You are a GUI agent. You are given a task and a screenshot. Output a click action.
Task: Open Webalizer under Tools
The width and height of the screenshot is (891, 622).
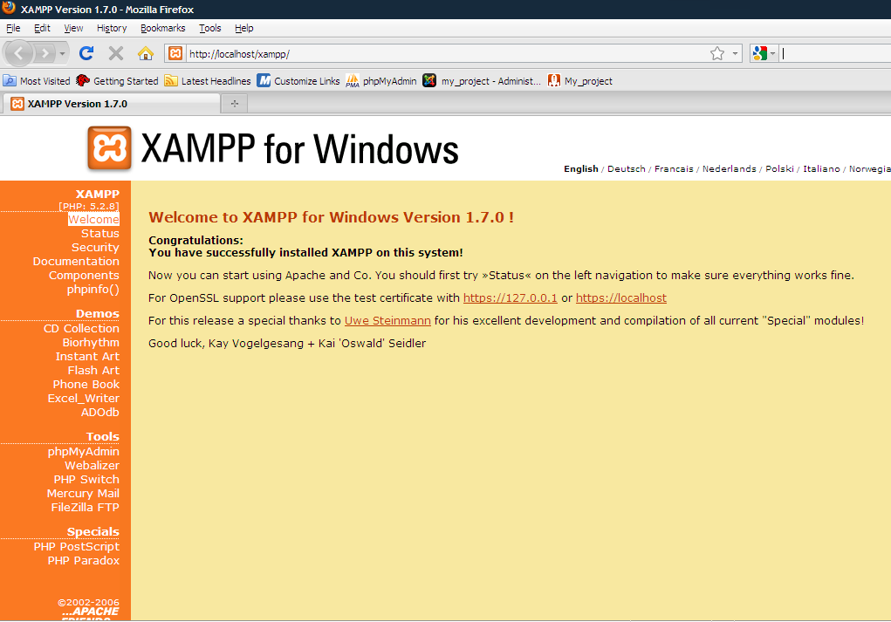pos(92,465)
